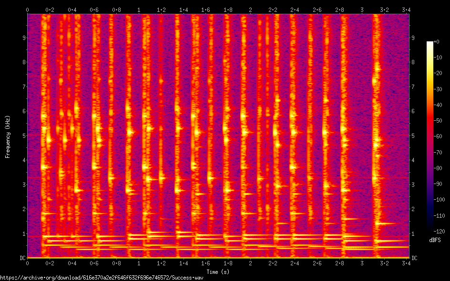The image size is (450, 281).
Task: Select the 1 second mark on bottom time axis
Action: point(139,263)
